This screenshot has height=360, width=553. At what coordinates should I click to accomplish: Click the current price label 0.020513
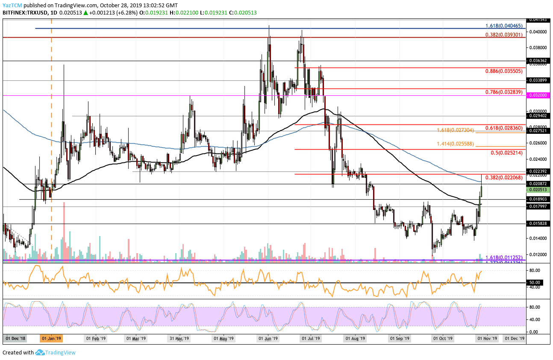[538, 189]
